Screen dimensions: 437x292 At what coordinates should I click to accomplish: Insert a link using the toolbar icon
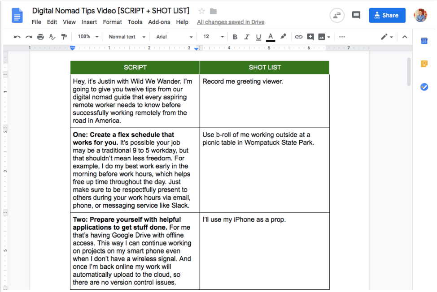click(x=298, y=37)
